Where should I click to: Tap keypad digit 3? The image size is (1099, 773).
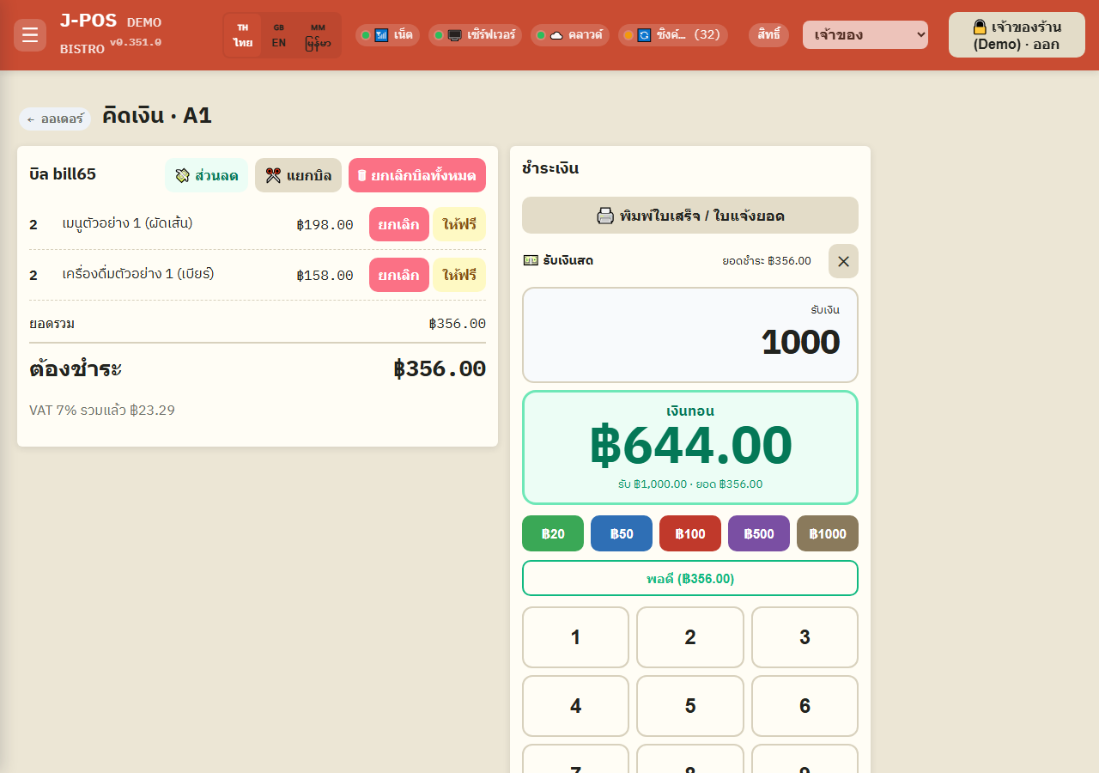[805, 637]
